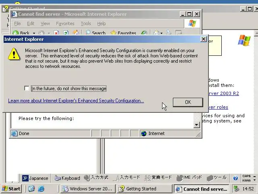258x194 pixels.
Task: Maximize the Cannot find server IE window
Action: (x=189, y=14)
